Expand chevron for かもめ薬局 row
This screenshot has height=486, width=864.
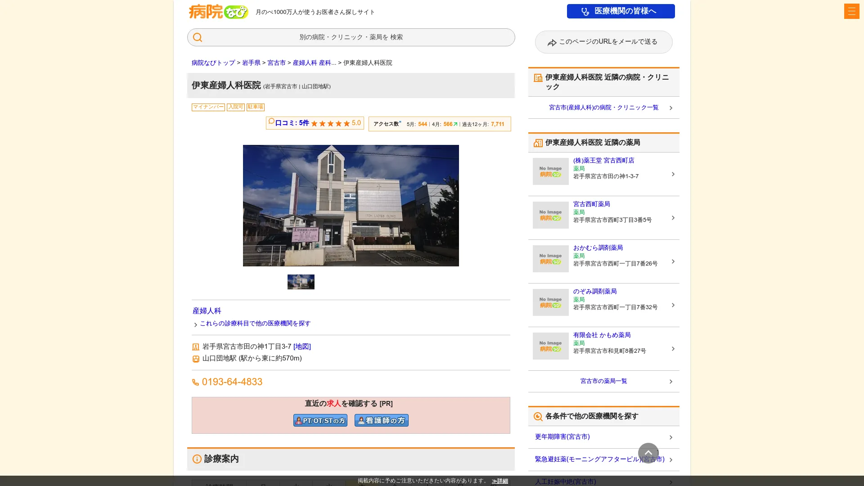pyautogui.click(x=673, y=349)
